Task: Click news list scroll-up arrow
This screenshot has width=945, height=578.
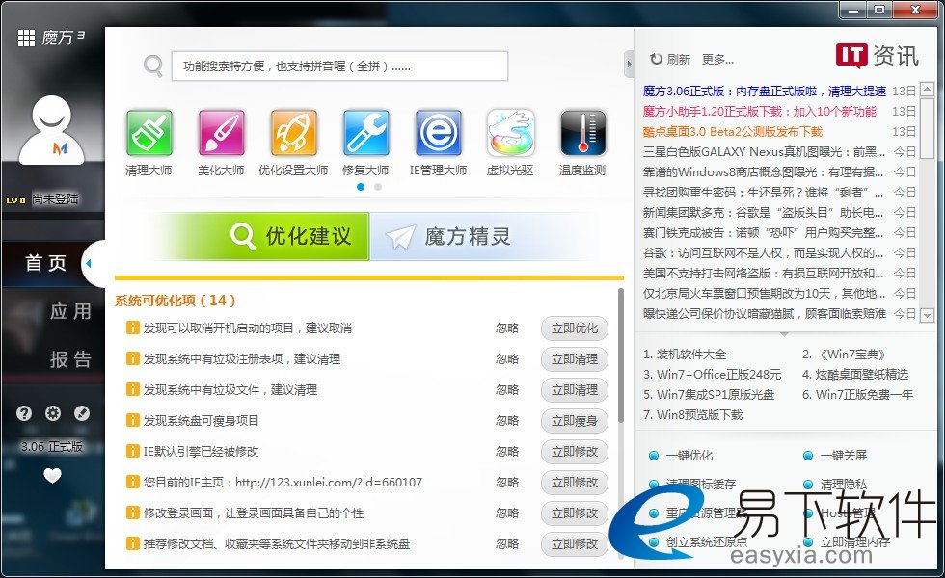Action: (x=928, y=90)
